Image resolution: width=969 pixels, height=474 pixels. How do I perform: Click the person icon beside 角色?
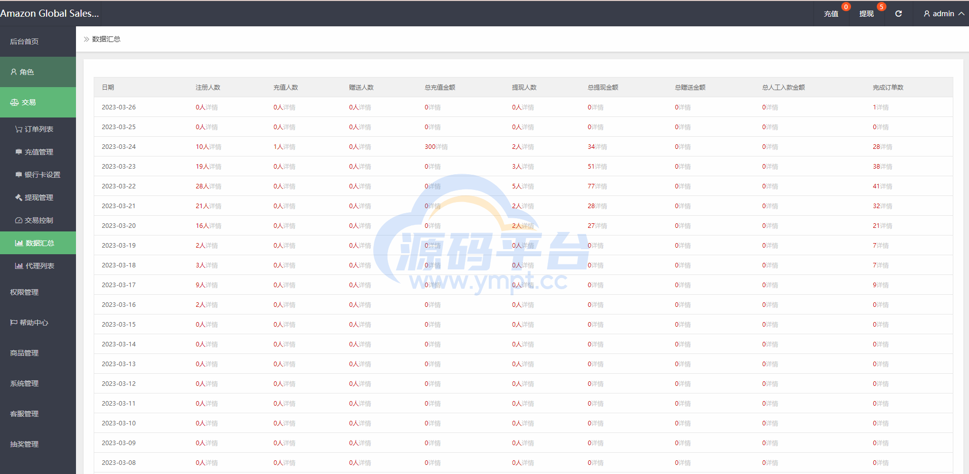tap(14, 72)
